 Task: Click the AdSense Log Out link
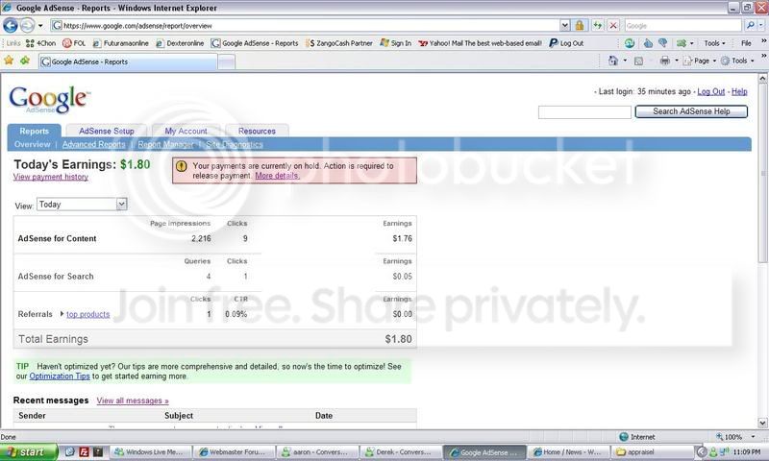point(710,91)
